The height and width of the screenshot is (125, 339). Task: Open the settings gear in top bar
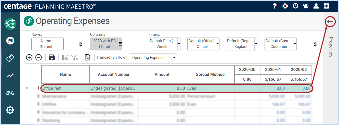click(285, 6)
